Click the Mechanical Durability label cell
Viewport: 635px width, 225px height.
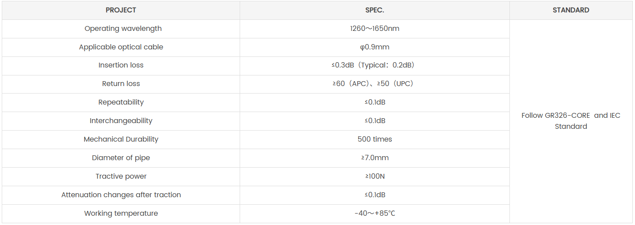click(x=121, y=139)
